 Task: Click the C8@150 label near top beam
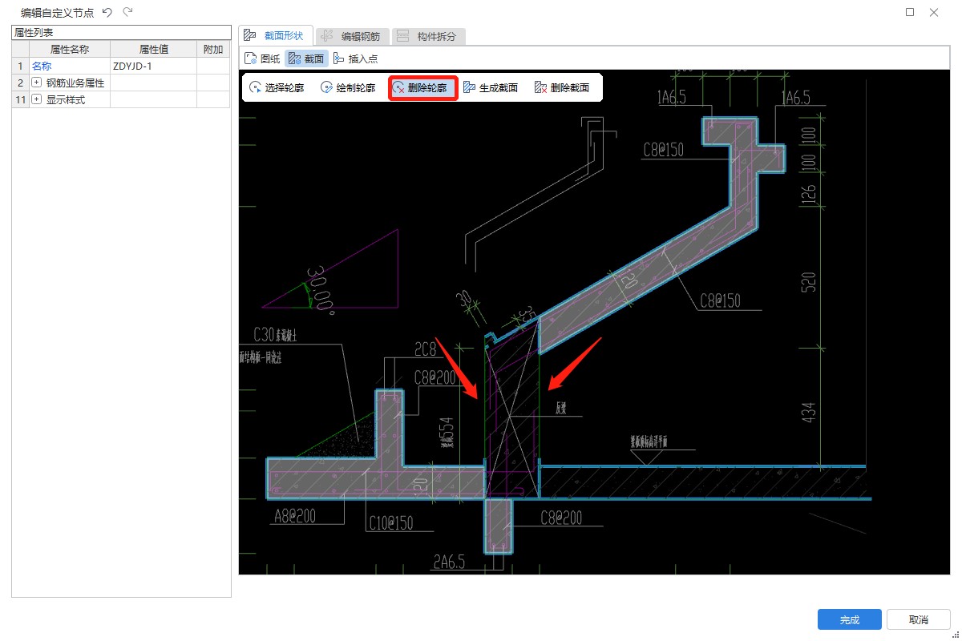663,150
